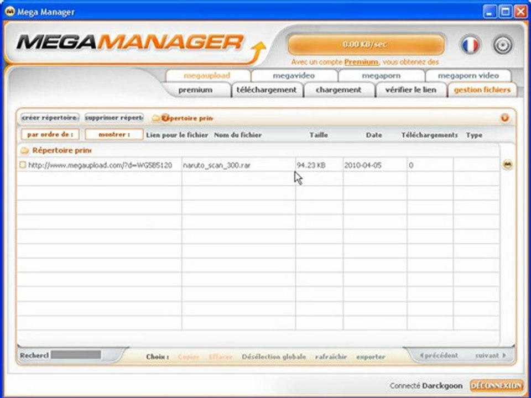Click the Taille column header
This screenshot has width=531, height=398.
319,135
